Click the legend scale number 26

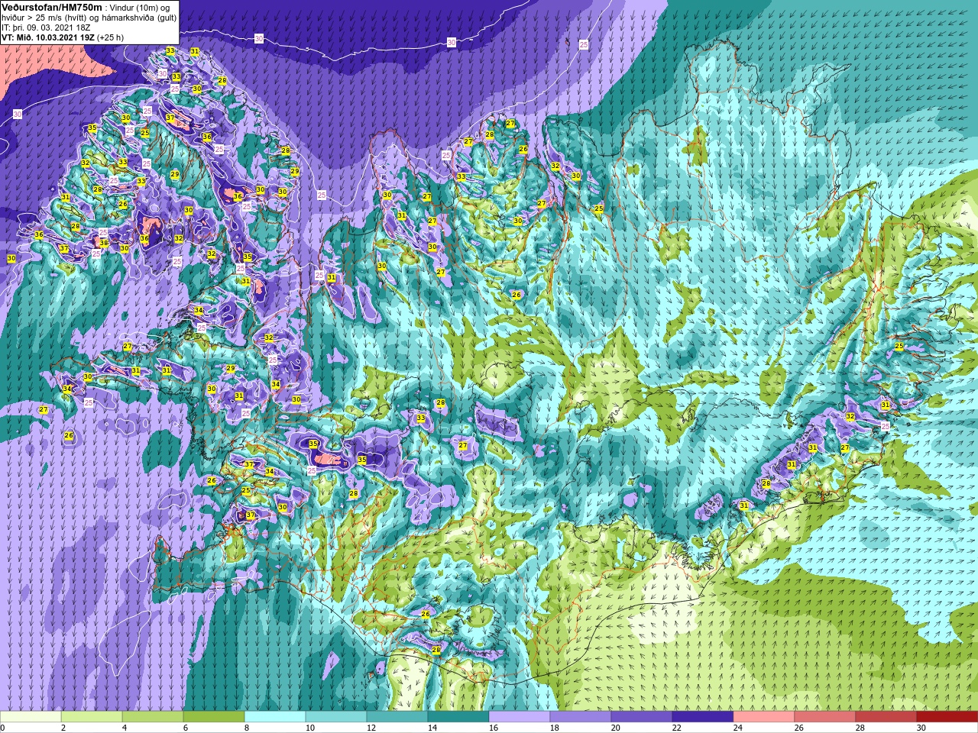[799, 728]
